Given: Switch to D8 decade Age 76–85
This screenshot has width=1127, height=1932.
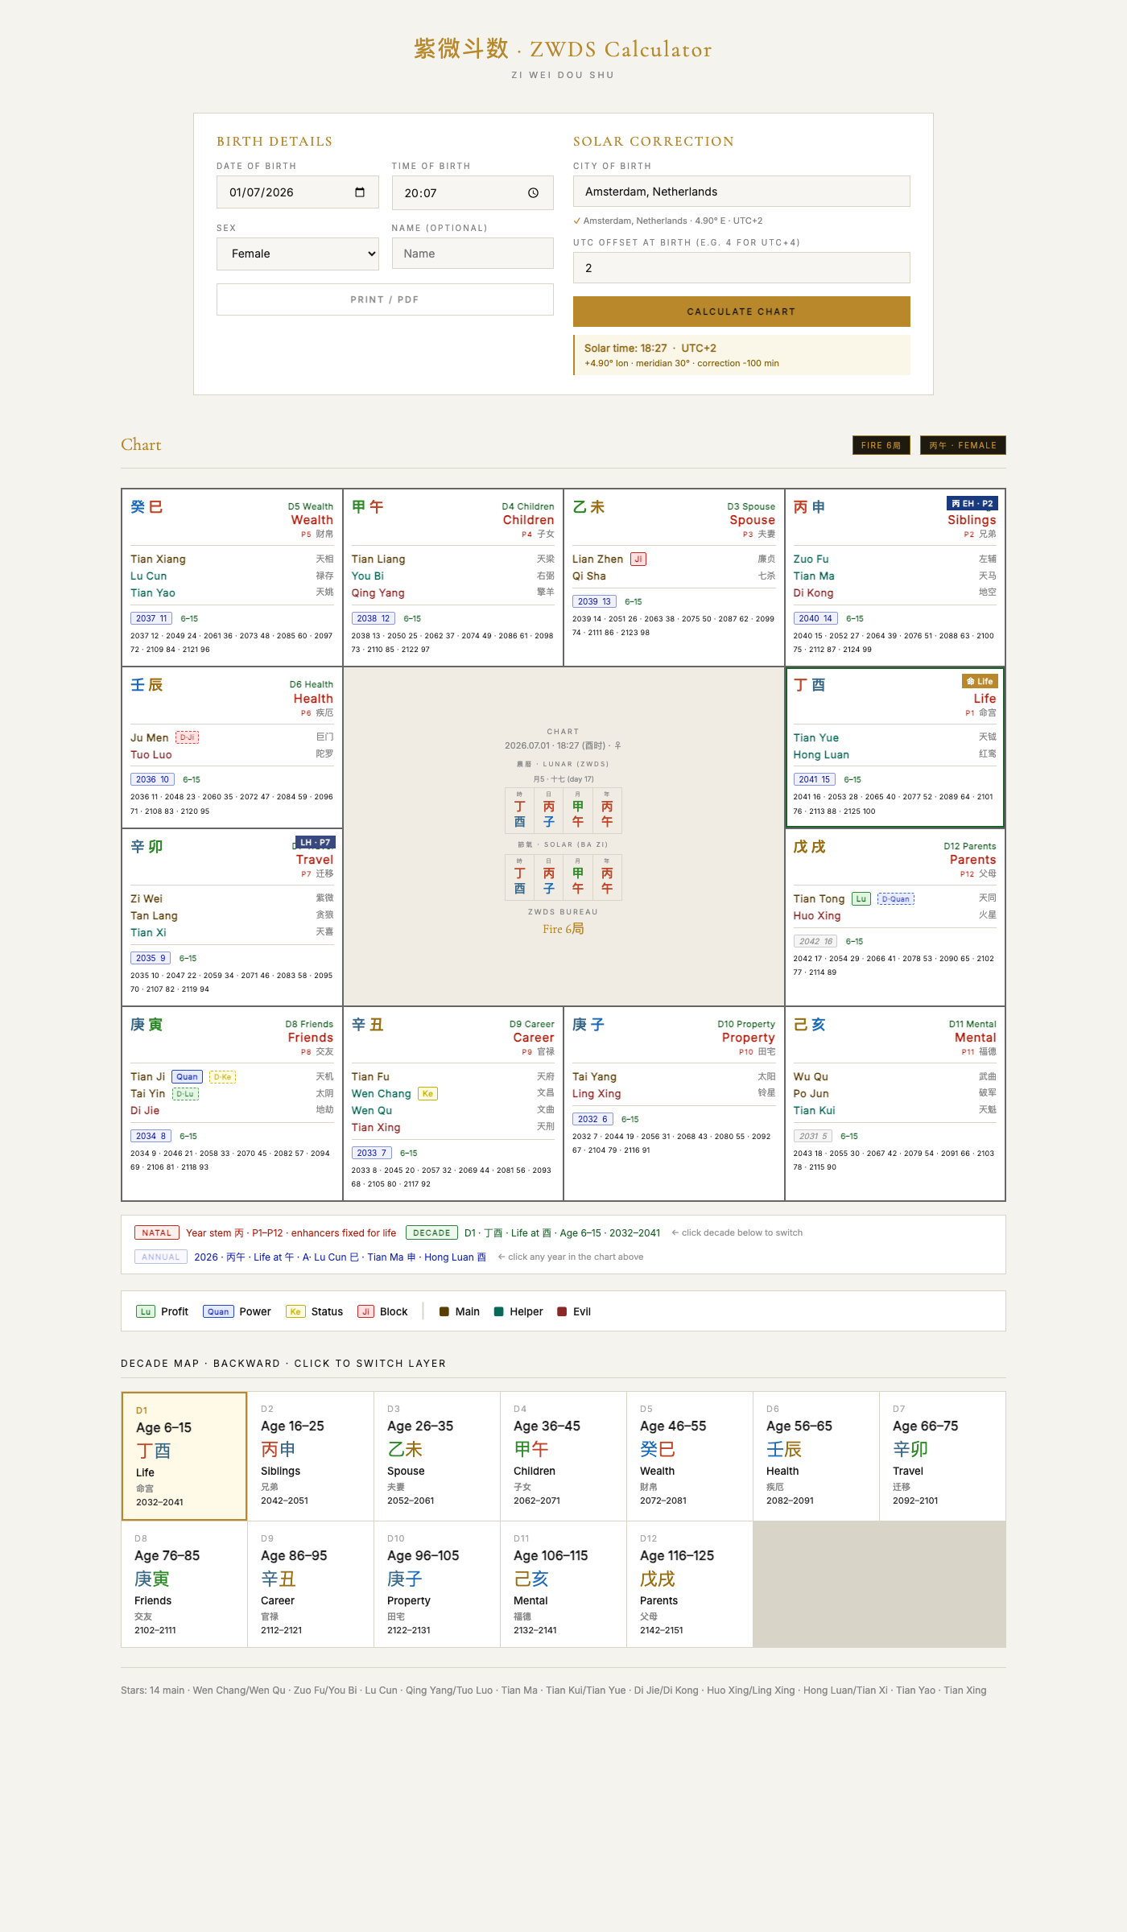Looking at the screenshot, I should point(184,1584).
